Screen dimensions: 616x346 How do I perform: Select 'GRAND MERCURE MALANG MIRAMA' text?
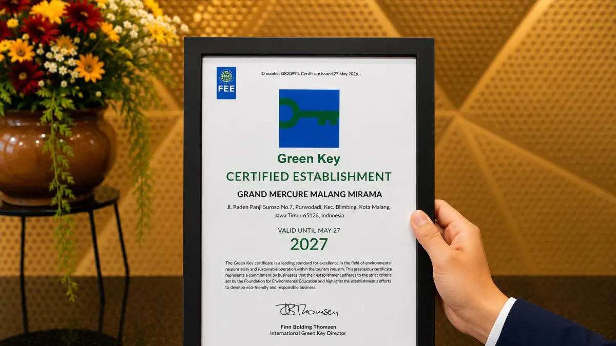309,194
